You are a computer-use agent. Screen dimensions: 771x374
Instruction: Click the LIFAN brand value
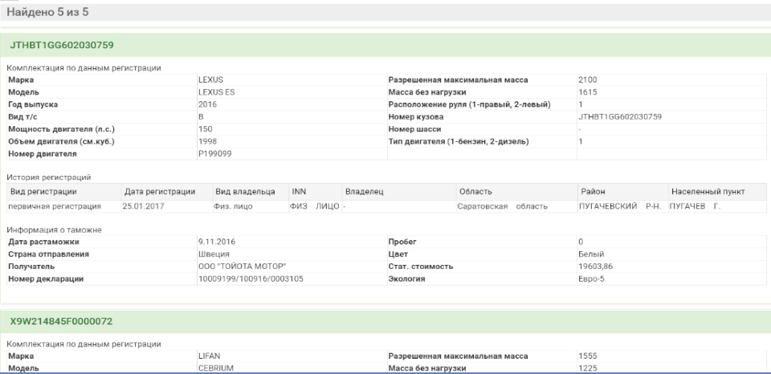click(x=208, y=354)
